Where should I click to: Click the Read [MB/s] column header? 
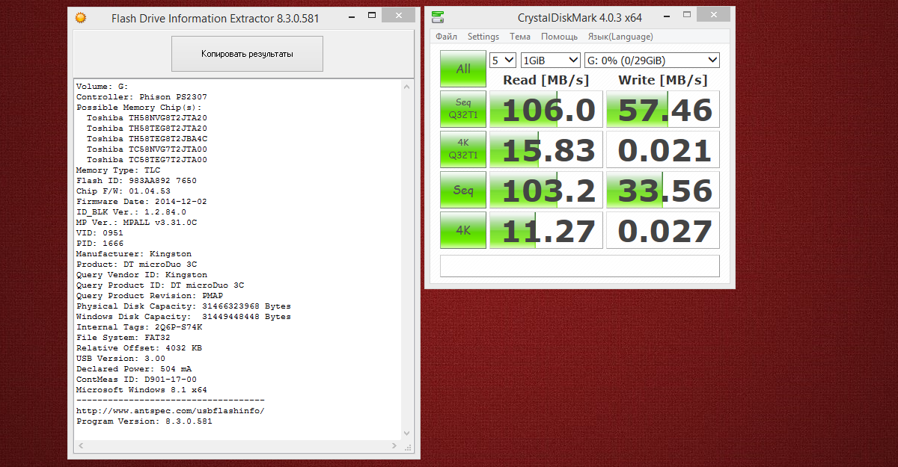[546, 80]
